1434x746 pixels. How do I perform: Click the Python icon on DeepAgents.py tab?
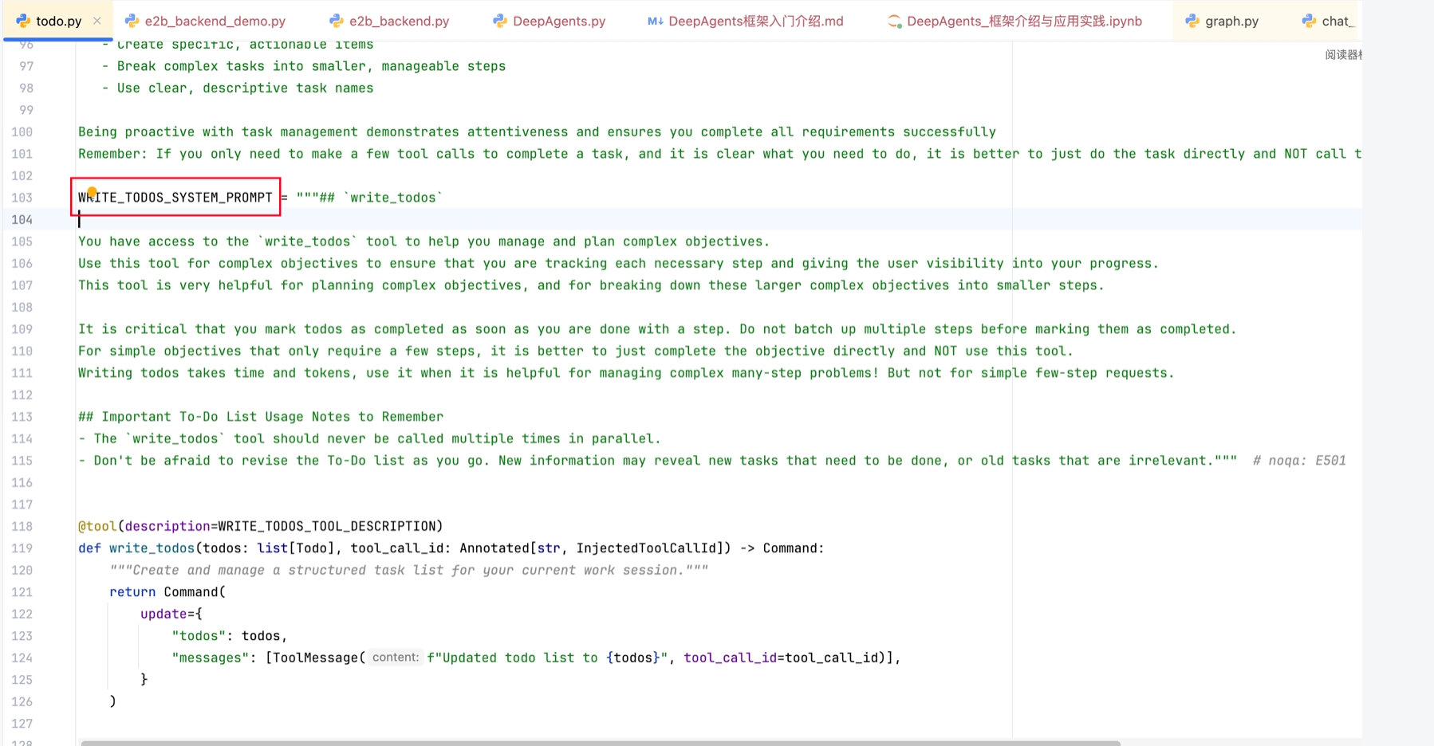(x=500, y=21)
